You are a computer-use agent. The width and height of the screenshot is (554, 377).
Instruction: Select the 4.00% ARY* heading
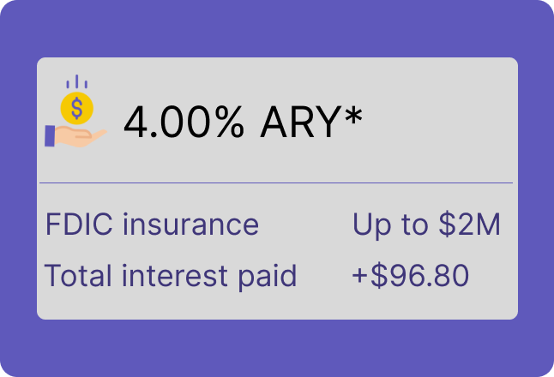tap(243, 122)
